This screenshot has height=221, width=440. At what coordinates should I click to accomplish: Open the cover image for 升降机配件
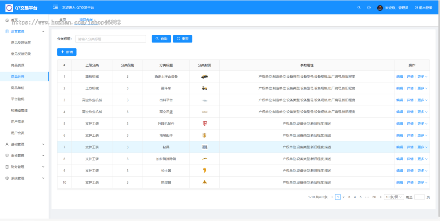[205, 124]
